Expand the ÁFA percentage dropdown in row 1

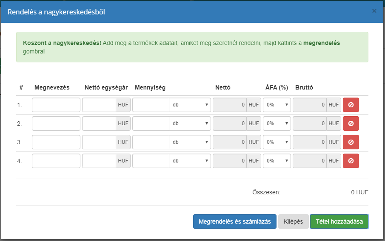point(277,105)
